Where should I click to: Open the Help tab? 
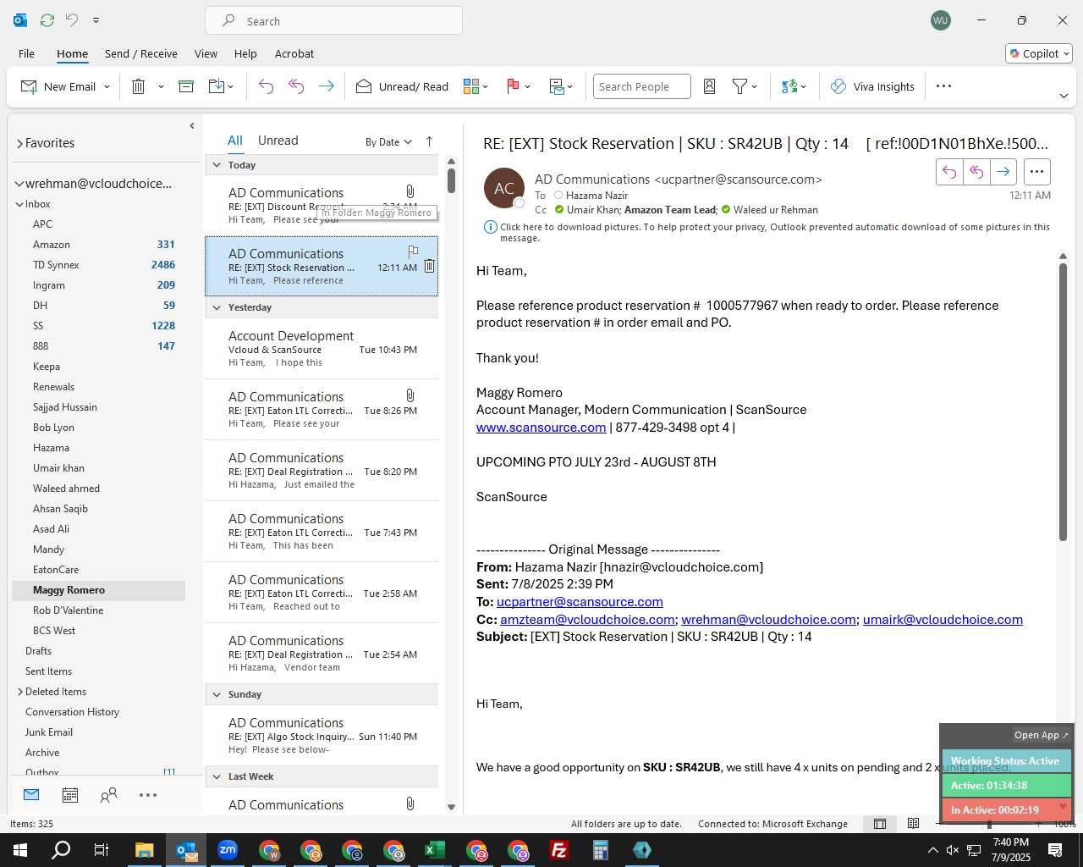pyautogui.click(x=245, y=53)
